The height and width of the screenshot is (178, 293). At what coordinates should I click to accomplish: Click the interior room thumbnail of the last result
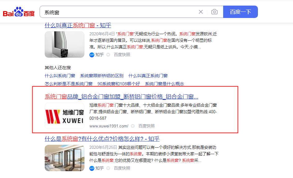coord(65,158)
